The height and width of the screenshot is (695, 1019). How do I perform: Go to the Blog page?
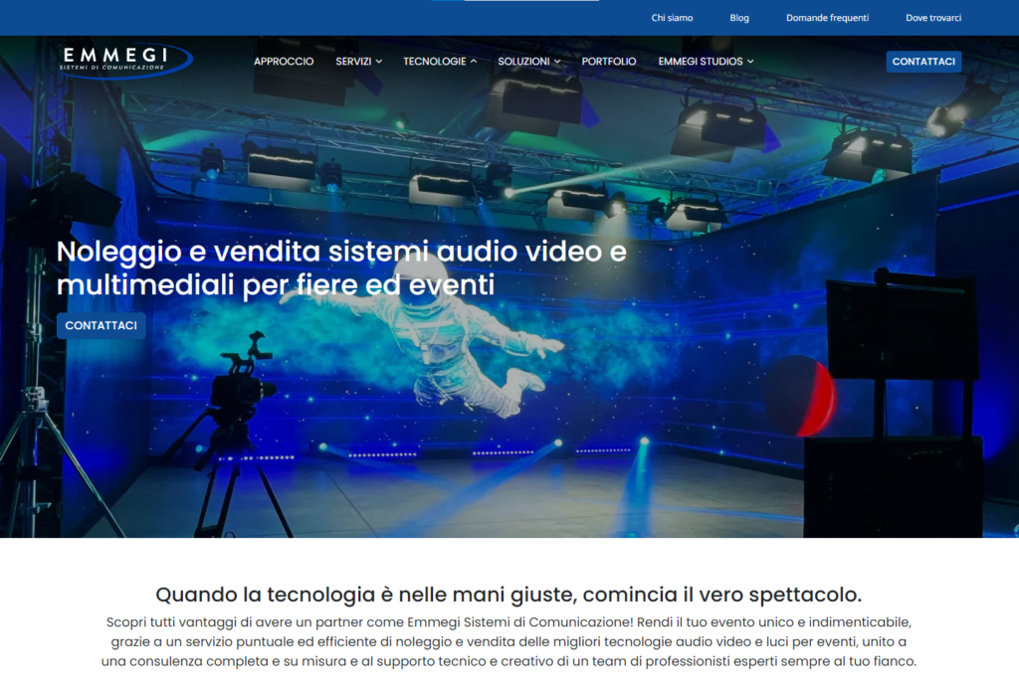coord(739,18)
